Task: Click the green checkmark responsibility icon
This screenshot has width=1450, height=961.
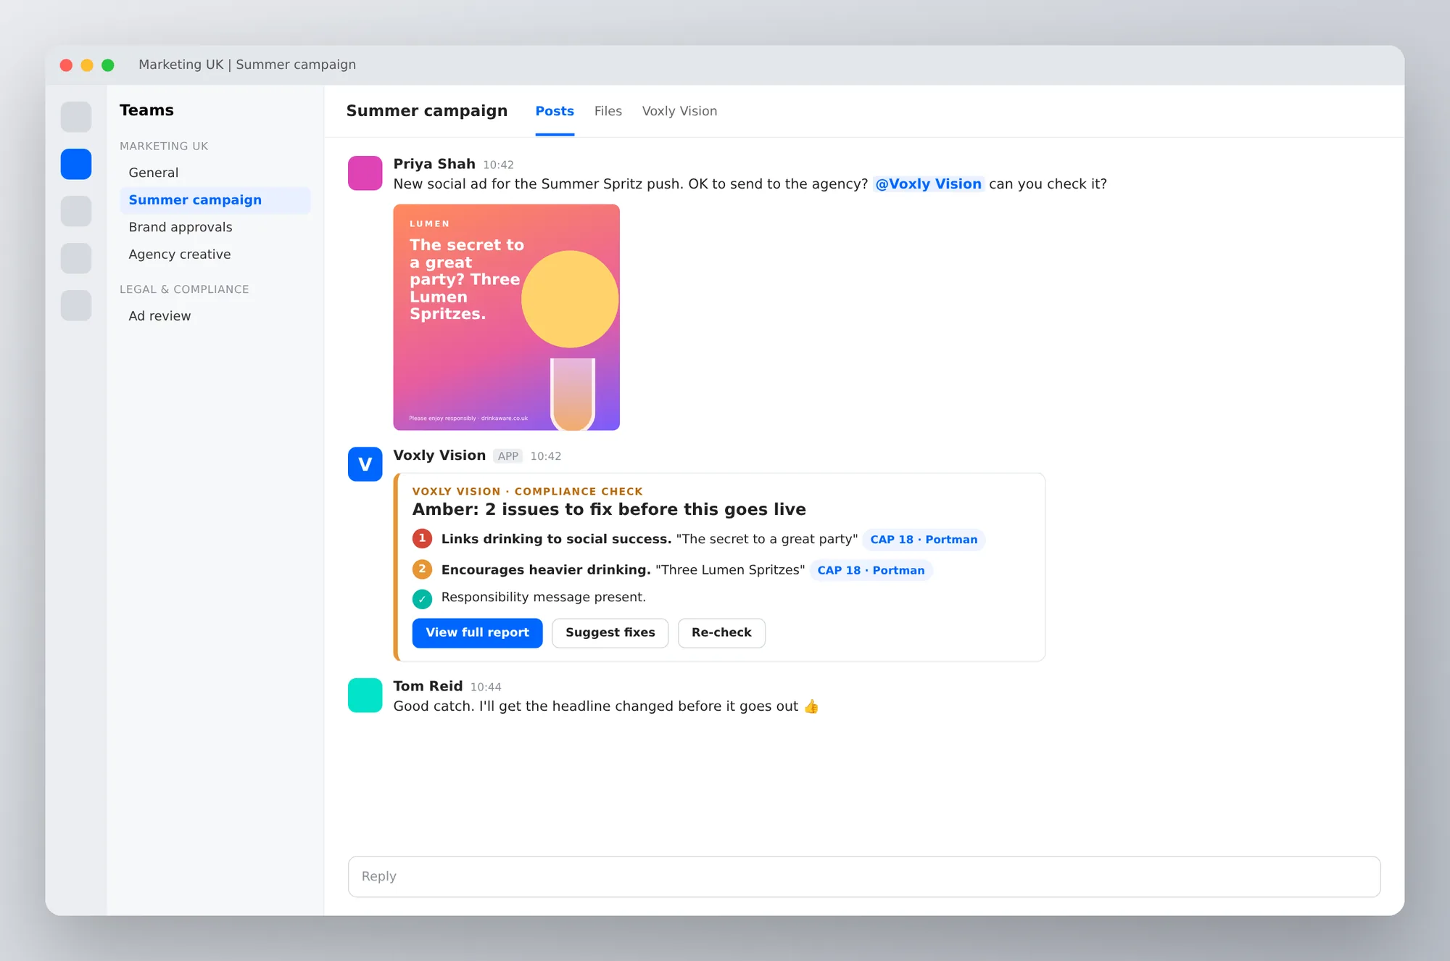Action: pos(422,598)
